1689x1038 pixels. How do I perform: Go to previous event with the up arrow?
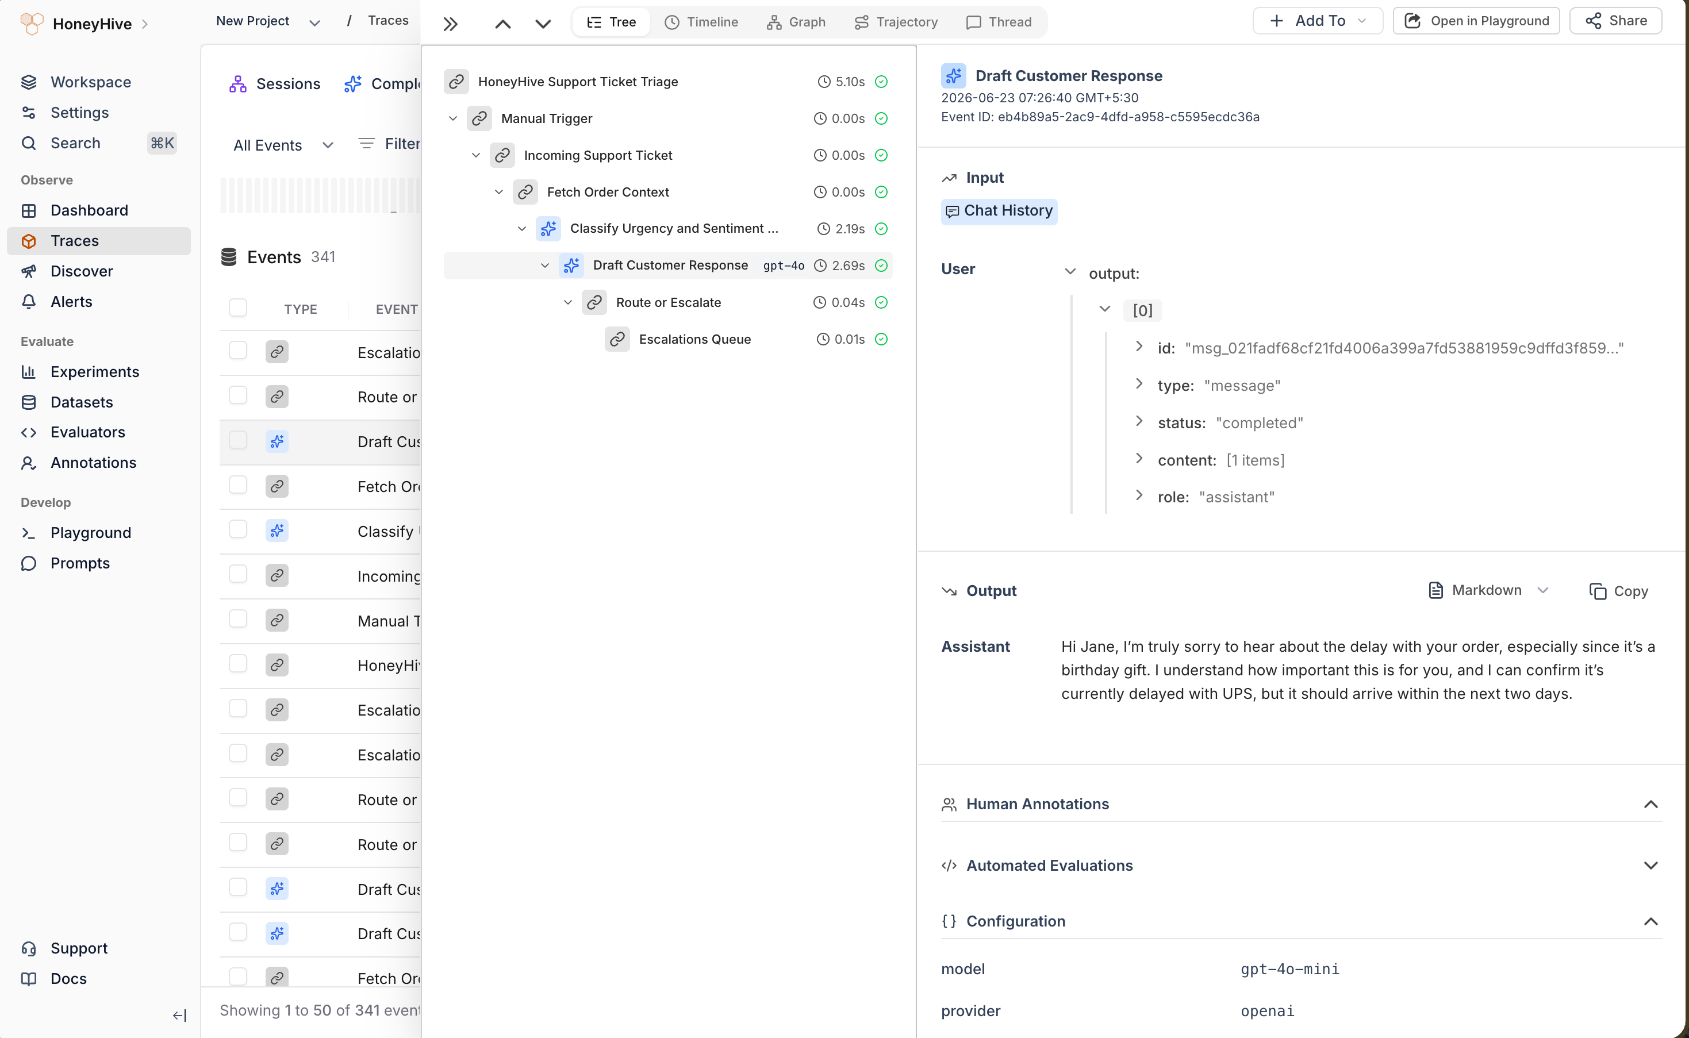tap(502, 24)
